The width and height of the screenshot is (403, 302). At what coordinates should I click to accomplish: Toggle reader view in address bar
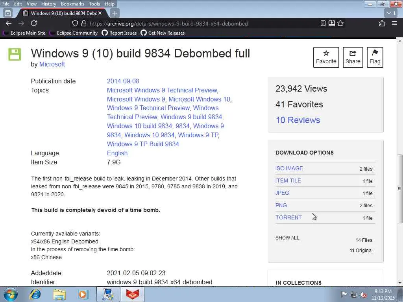pos(323,23)
